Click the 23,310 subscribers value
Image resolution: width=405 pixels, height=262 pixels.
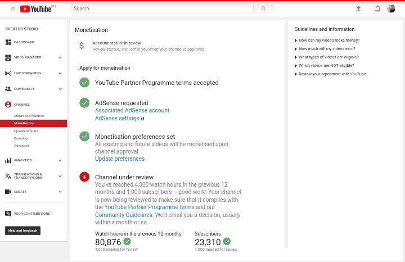tap(208, 242)
